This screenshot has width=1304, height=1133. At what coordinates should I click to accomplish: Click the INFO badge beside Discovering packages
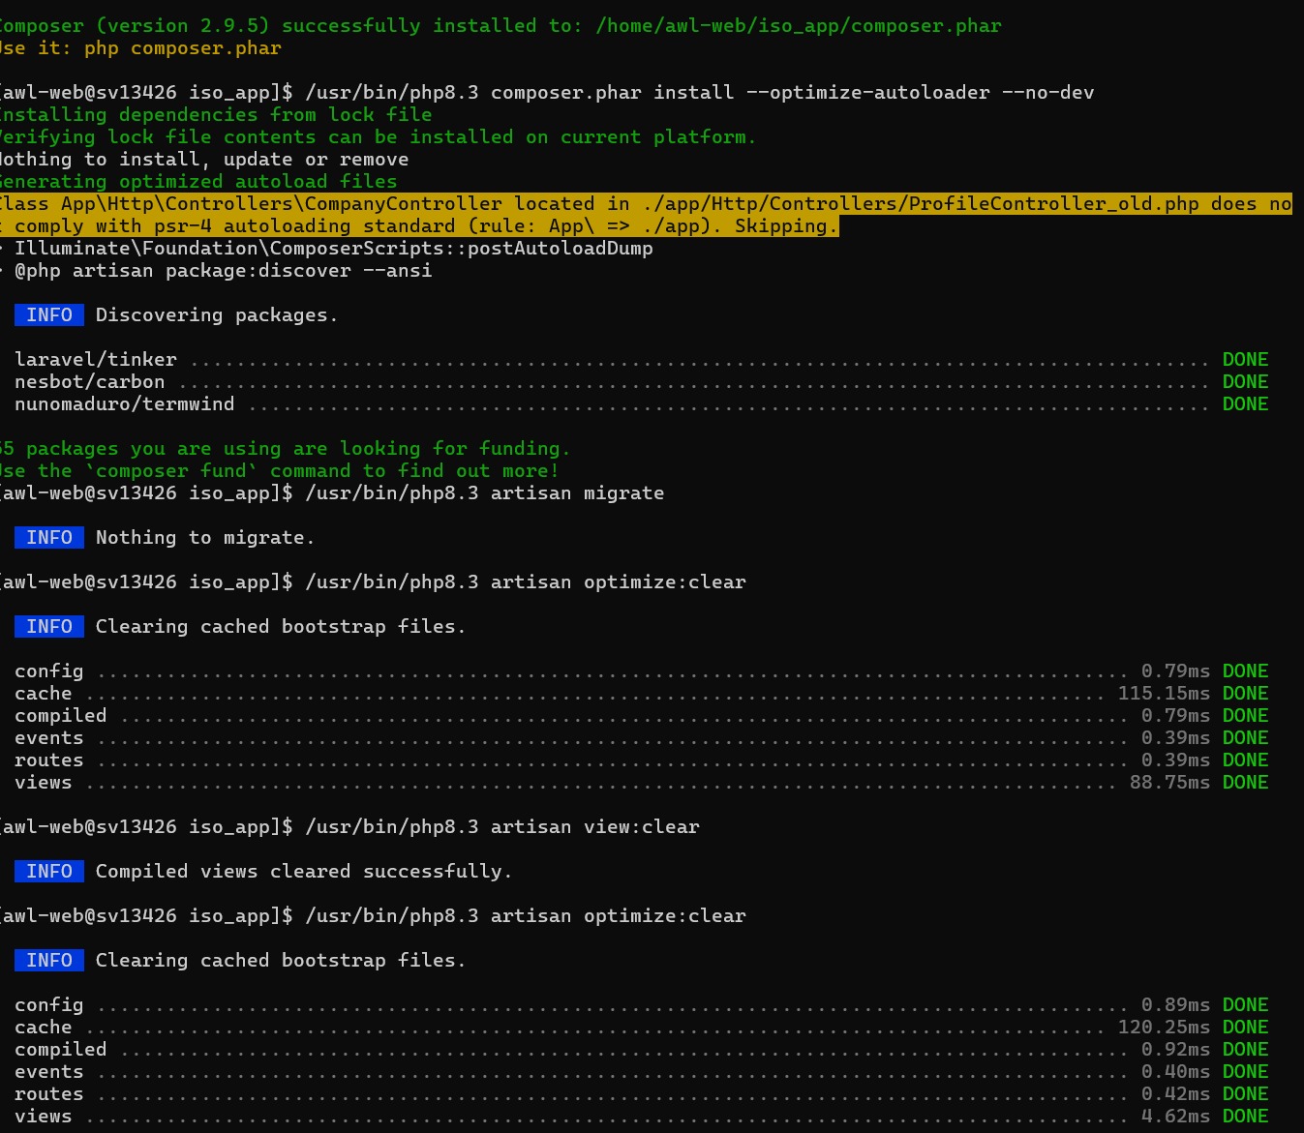click(x=49, y=315)
